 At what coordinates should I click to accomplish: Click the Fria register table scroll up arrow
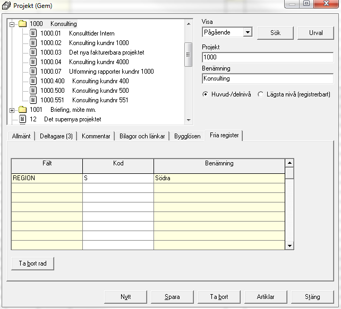point(289,163)
